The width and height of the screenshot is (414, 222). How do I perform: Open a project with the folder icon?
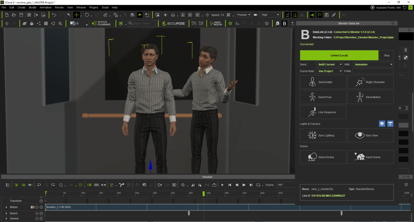click(14, 15)
